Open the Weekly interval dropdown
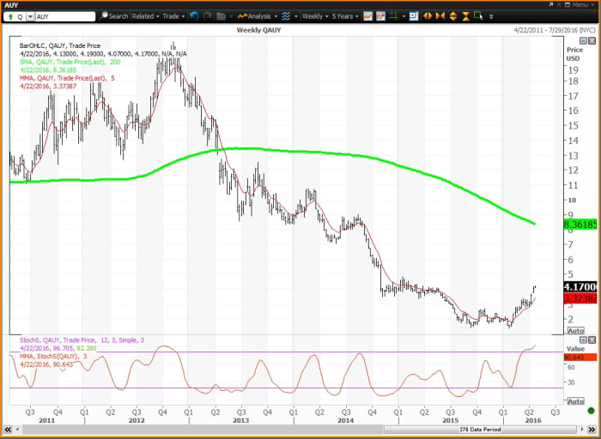 315,16
